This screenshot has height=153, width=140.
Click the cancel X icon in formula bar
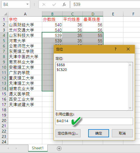(x=44, y=4)
